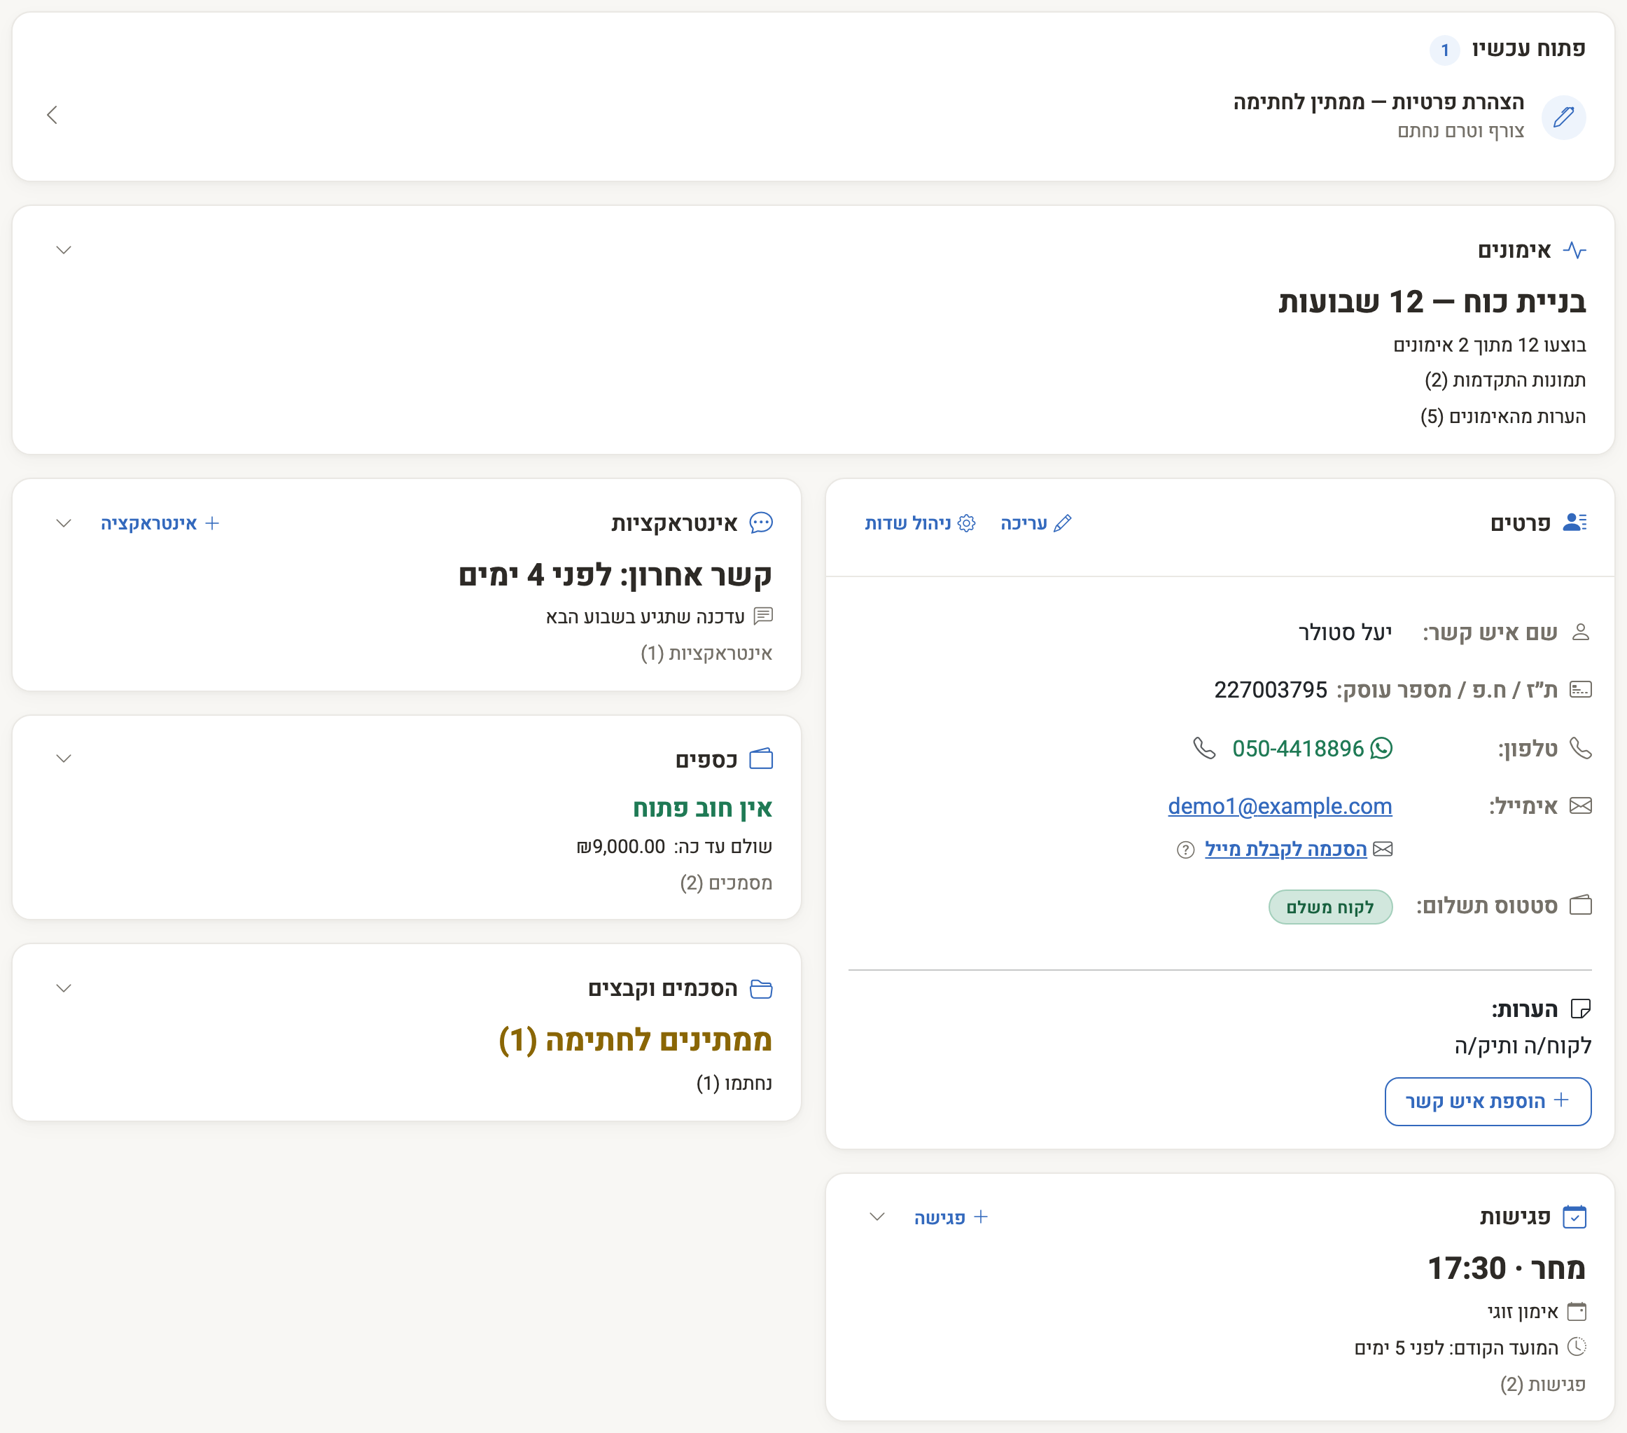Expand the כספים card chevron
This screenshot has height=1433, width=1627.
click(x=64, y=759)
